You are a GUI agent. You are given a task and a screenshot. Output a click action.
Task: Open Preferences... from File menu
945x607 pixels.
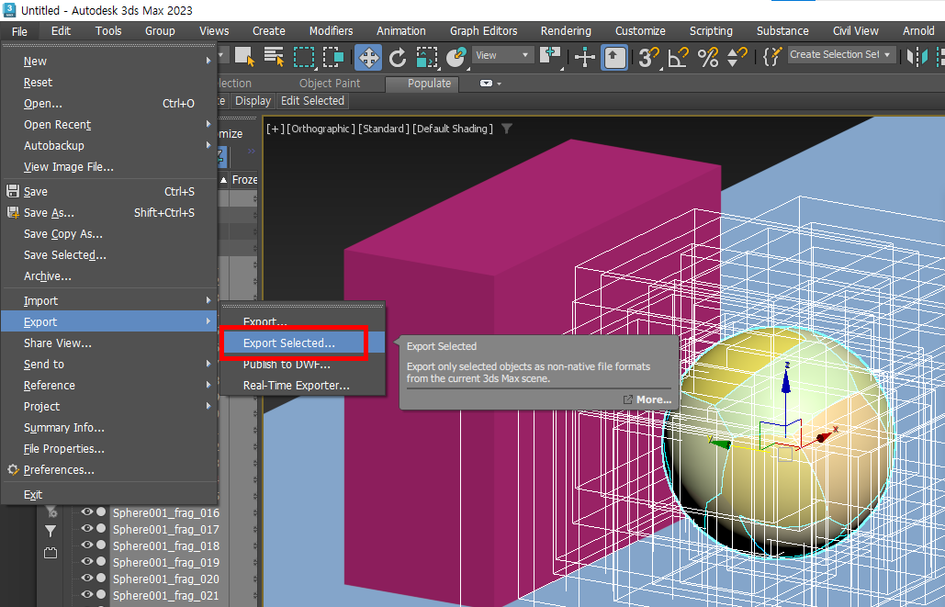click(x=109, y=469)
